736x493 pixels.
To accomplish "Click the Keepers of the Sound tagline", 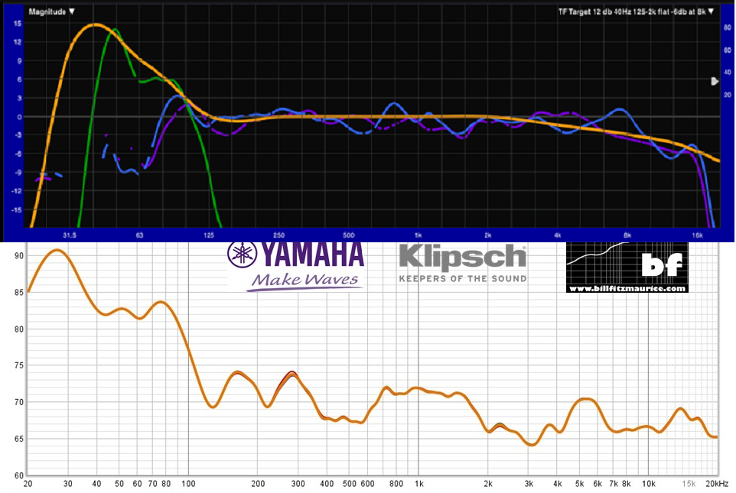I will 462,278.
